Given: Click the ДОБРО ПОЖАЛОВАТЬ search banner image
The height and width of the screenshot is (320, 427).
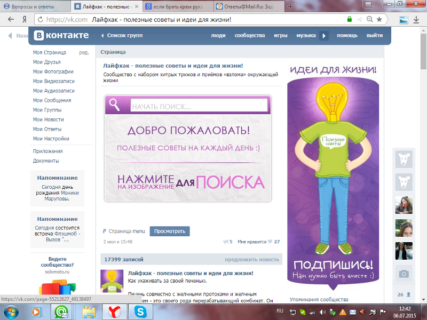Looking at the screenshot, I should [x=188, y=149].
